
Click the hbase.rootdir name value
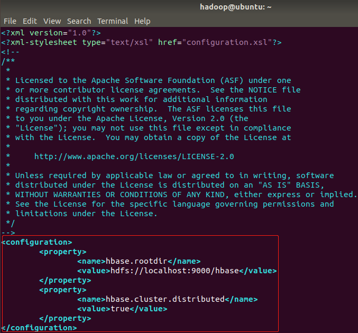[x=136, y=261]
